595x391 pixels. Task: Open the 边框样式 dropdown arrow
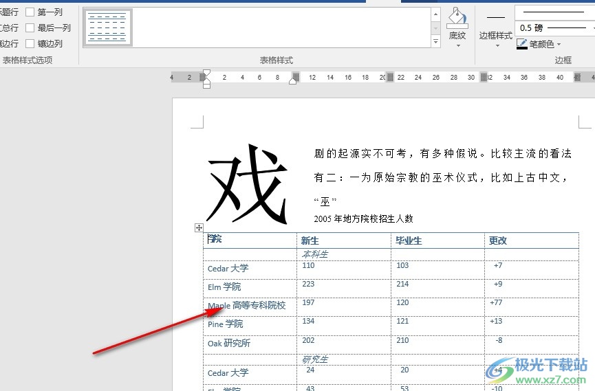[x=497, y=46]
